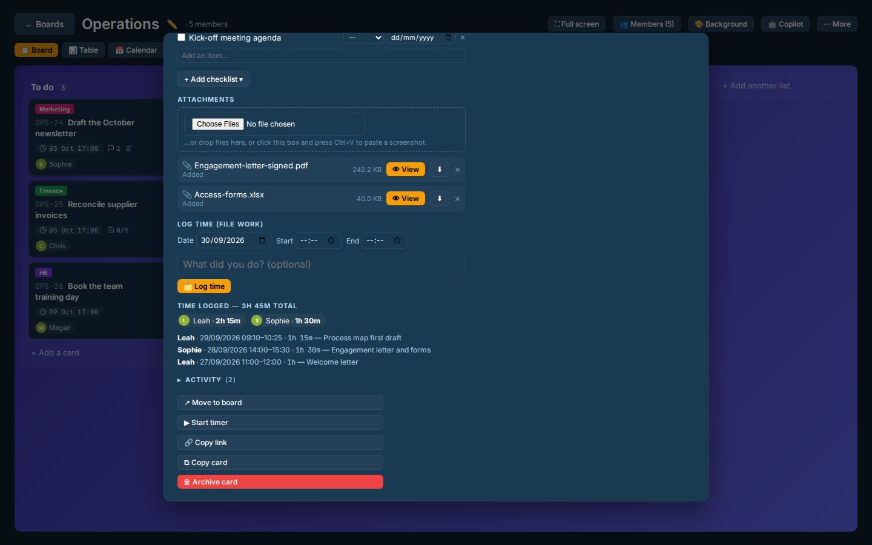
Task: Tick the Kick-off meeting agenda checkbox
Action: point(181,38)
